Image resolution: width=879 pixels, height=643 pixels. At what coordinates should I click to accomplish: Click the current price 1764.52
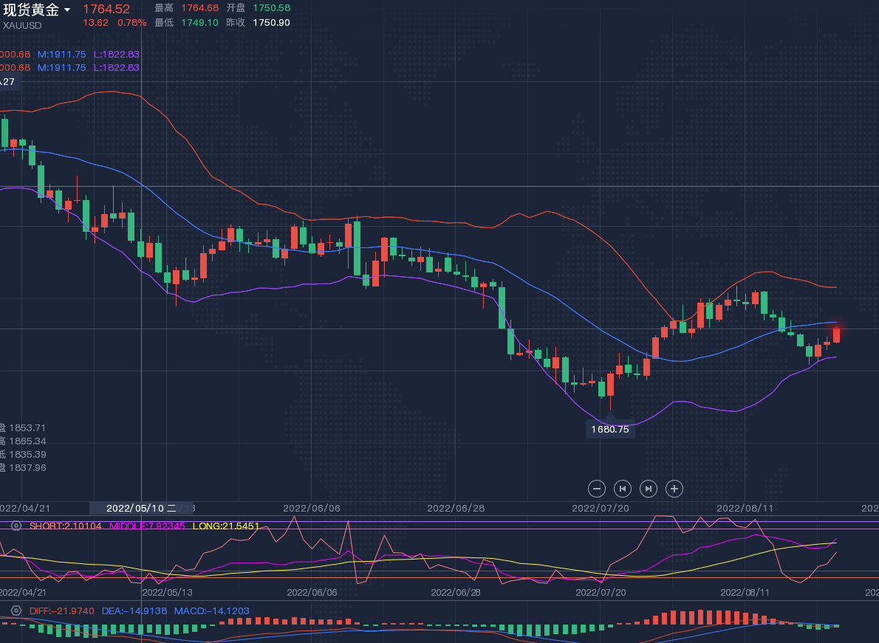point(106,10)
